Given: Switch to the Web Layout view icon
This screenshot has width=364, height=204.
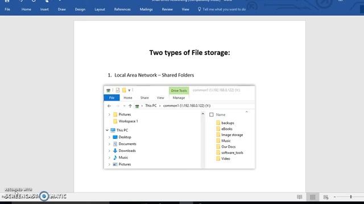Looking at the screenshot, I should (326, 197).
